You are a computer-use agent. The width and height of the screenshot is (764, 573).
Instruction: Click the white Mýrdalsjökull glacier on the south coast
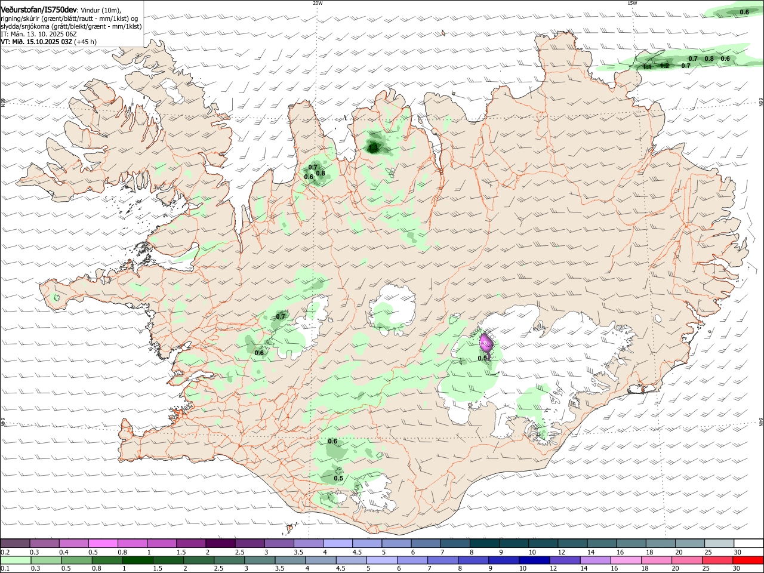374,494
